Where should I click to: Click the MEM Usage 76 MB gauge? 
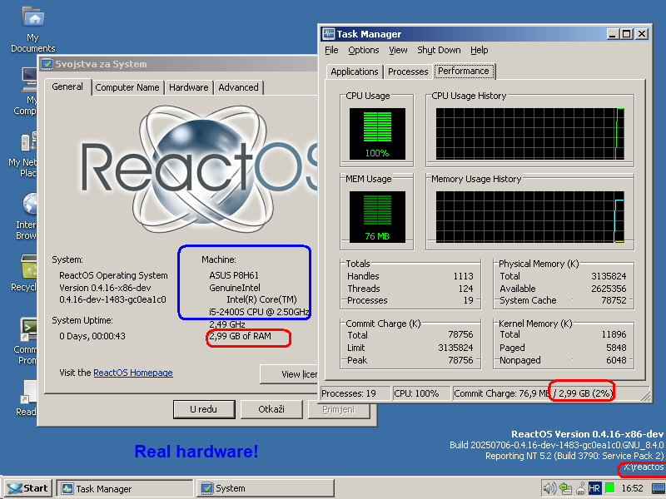[377, 217]
